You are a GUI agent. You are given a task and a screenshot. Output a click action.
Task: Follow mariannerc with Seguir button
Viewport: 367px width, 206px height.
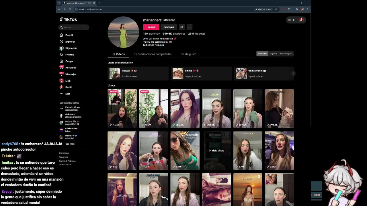[151, 27]
